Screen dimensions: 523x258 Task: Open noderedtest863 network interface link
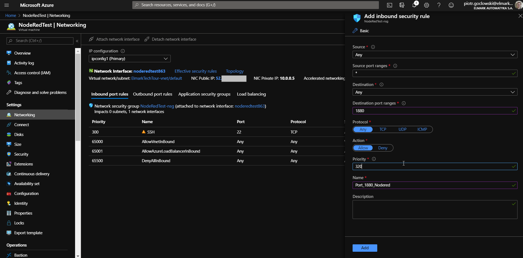(149, 71)
